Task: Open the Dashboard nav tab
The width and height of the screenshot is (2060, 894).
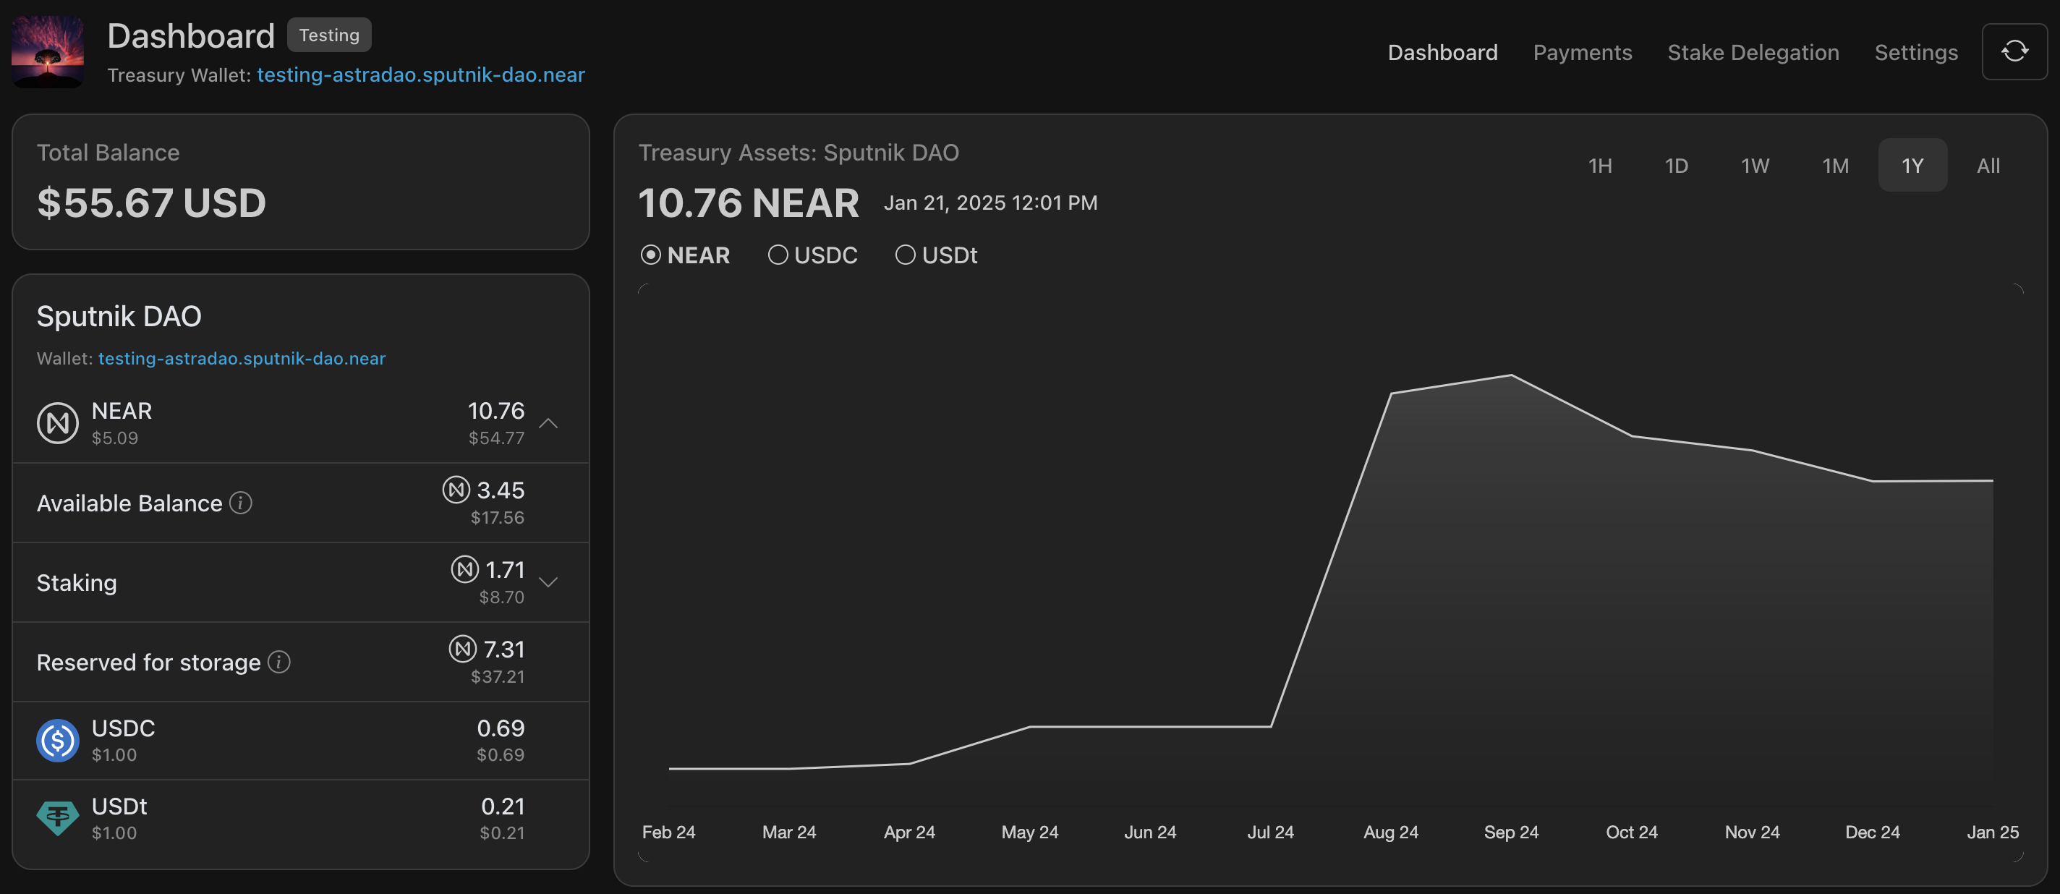Action: (1442, 53)
